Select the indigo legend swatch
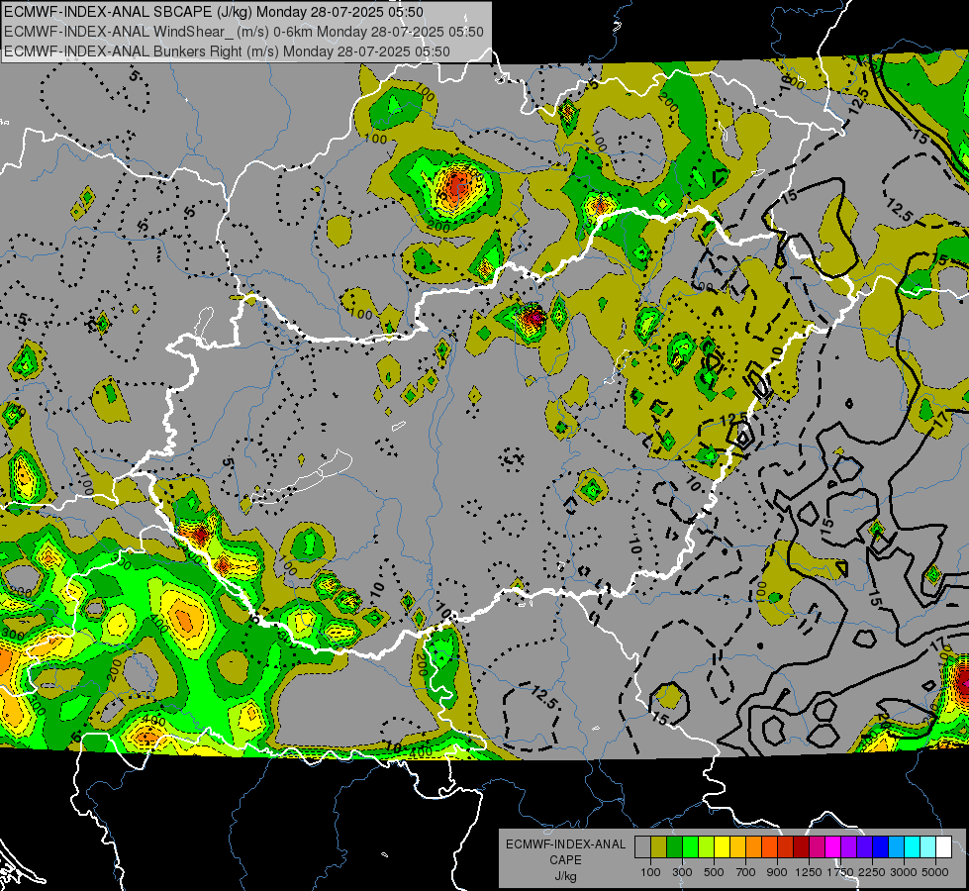 point(864,847)
